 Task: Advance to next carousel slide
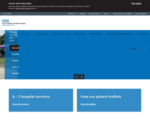pyautogui.click(x=82, y=77)
